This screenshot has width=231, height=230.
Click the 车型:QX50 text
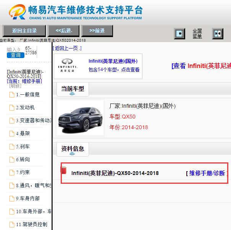click(x=122, y=117)
